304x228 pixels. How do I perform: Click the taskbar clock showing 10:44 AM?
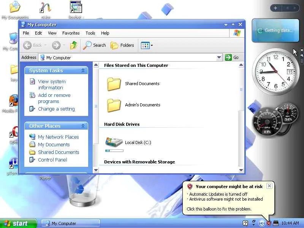(290, 223)
